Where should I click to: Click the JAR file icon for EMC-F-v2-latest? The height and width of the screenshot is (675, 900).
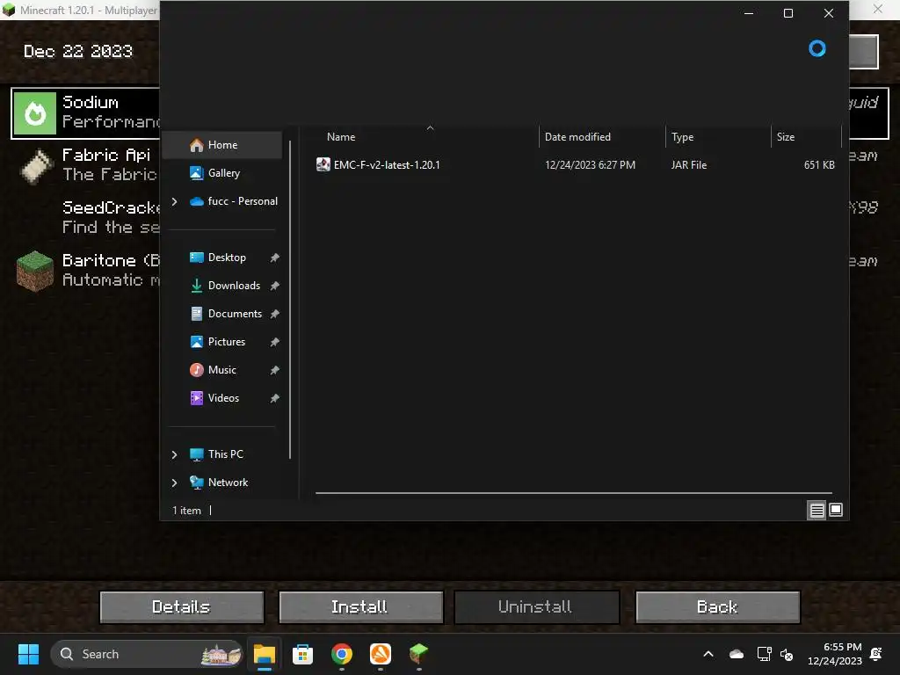click(323, 164)
